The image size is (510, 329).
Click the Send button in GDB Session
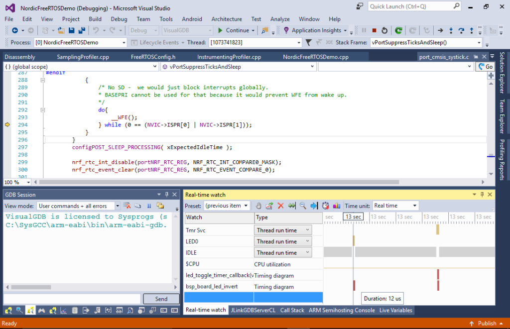(x=161, y=299)
